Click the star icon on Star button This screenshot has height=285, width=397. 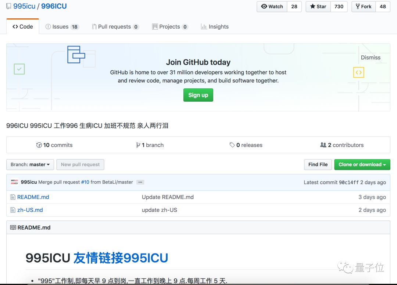[313, 6]
